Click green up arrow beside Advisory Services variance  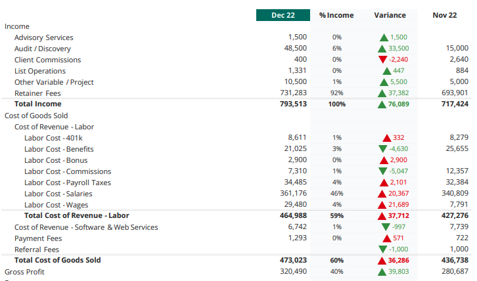(384, 38)
